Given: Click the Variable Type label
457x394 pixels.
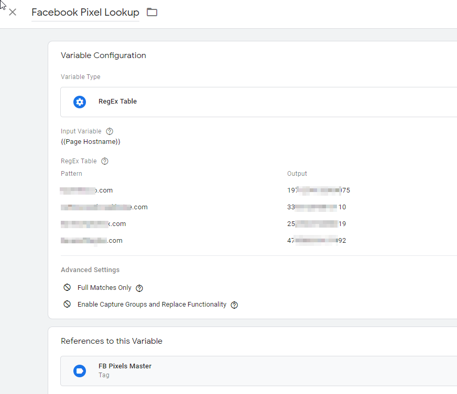Looking at the screenshot, I should [80, 77].
